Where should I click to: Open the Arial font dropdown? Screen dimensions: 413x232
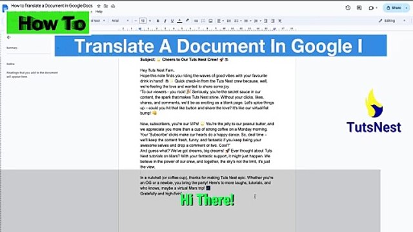[x=120, y=21]
